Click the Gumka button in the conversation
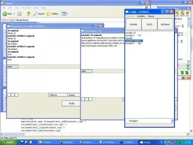Image resolution: width=193 pixels, height=145 pixels. coord(74,95)
